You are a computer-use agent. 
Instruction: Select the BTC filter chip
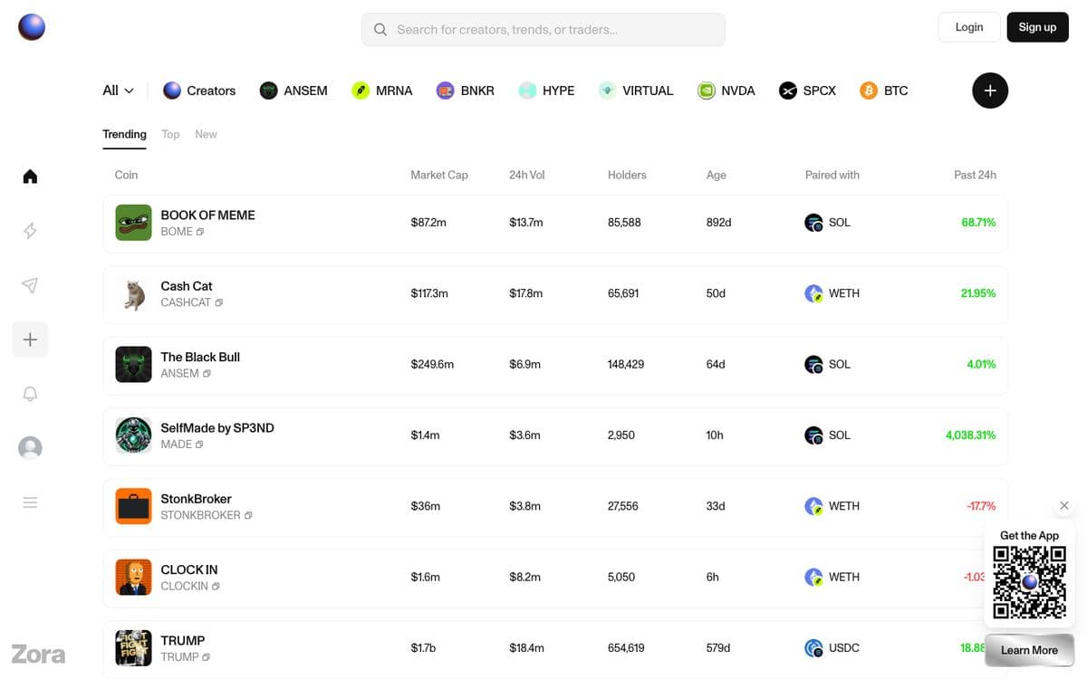pyautogui.click(x=884, y=91)
